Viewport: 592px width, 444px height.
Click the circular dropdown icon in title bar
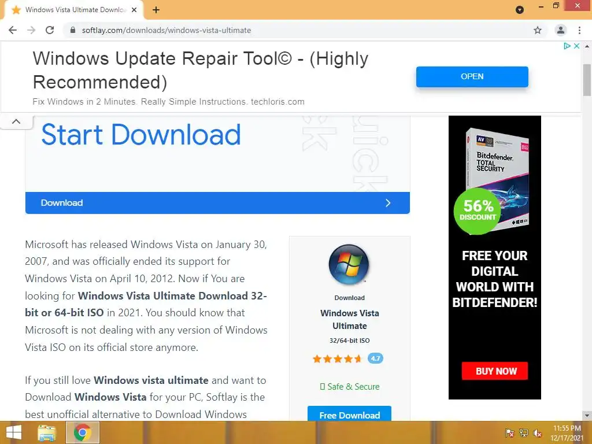[520, 10]
